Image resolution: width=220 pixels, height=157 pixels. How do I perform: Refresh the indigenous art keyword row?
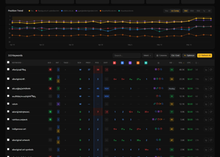point(211,129)
